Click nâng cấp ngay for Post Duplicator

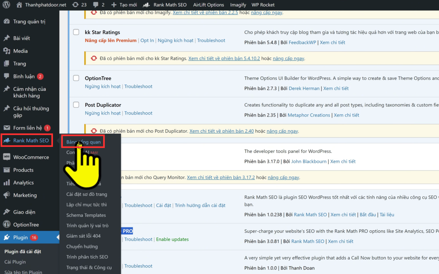[282, 131]
